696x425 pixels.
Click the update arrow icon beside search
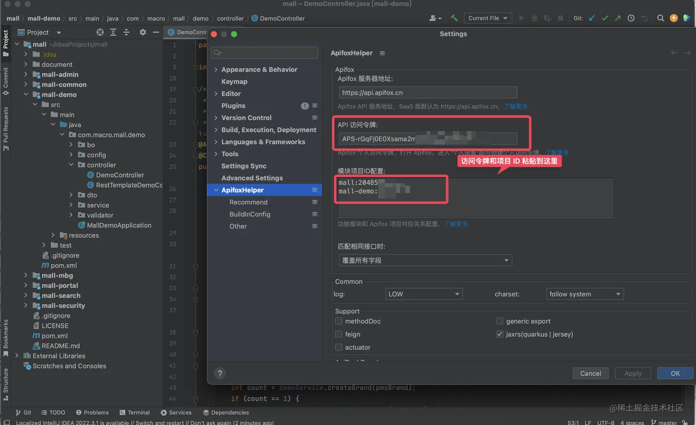(674, 18)
